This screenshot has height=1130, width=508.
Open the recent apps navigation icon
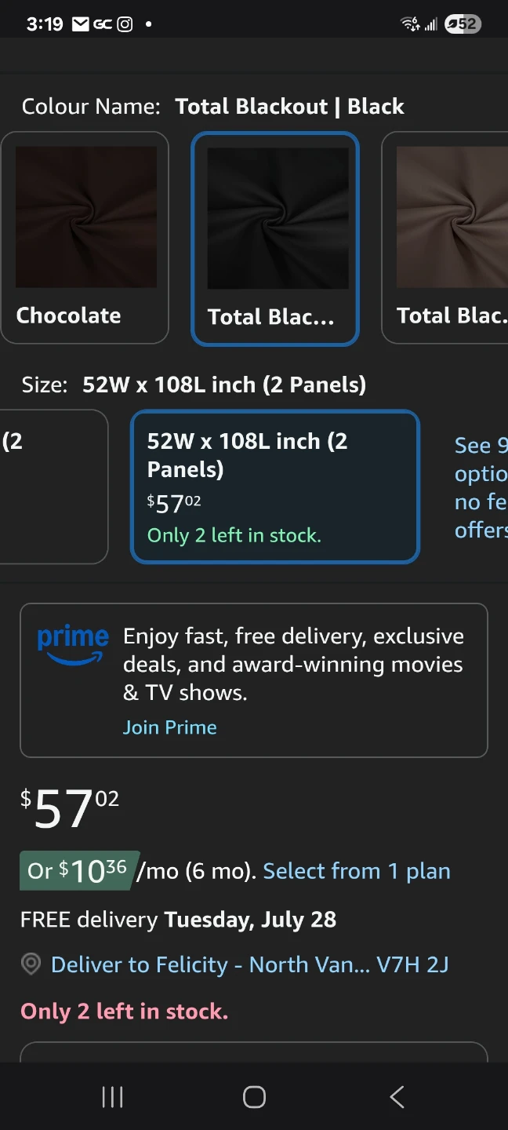click(112, 1096)
